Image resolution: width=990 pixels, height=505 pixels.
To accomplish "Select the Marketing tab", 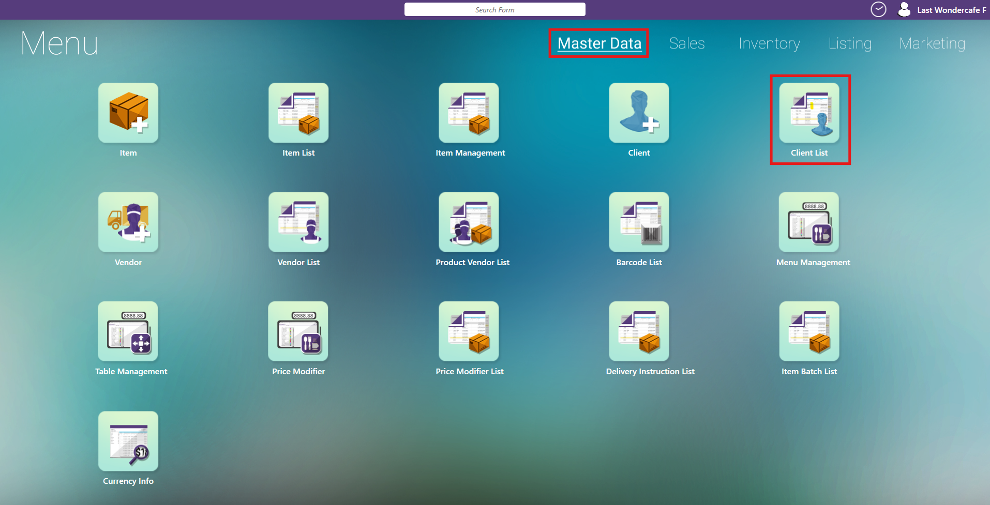I will pos(932,43).
